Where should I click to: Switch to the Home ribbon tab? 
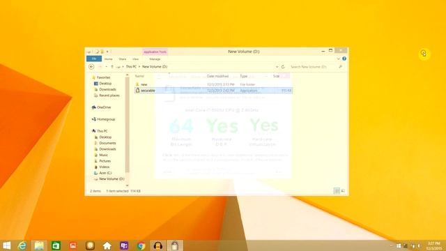coord(109,59)
